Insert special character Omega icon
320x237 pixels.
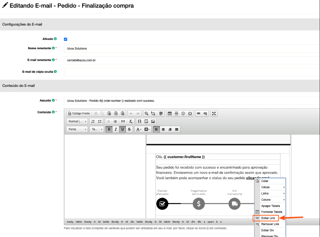click(190, 113)
